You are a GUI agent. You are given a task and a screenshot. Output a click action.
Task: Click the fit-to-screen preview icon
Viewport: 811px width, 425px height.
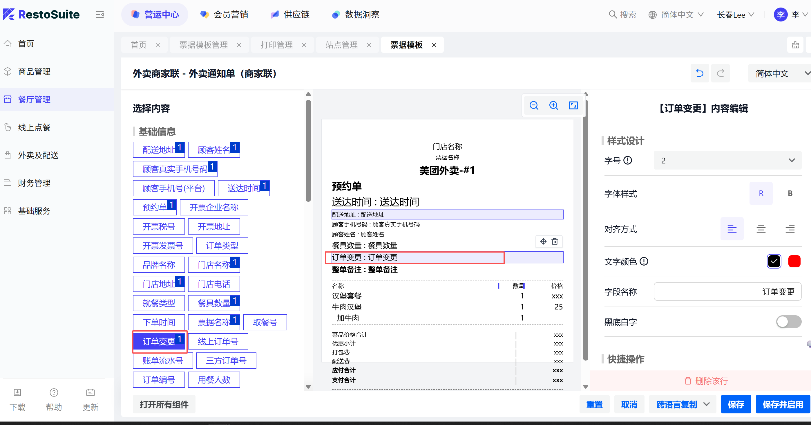573,106
